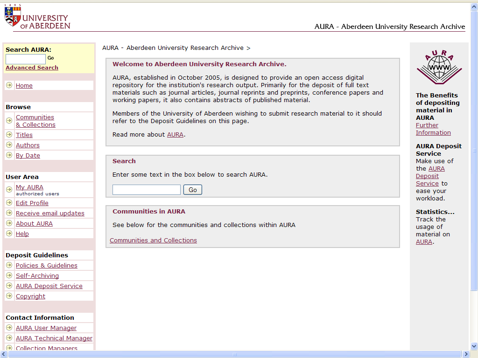
Task: Click arrow icon beside Receive email updates
Action: (9, 213)
